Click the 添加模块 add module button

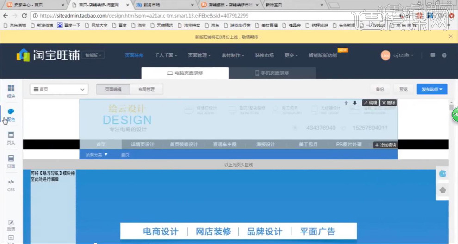[385, 145]
